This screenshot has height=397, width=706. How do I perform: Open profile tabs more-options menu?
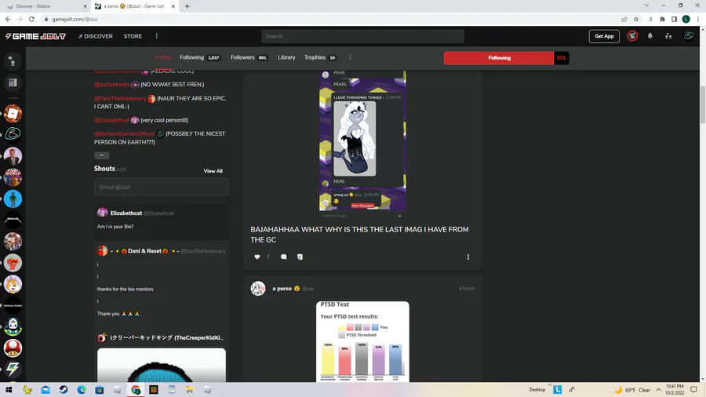(350, 57)
